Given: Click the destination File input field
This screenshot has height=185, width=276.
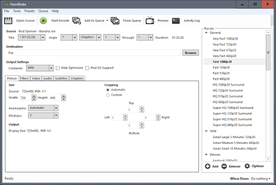Looking at the screenshot, I should point(98,53).
